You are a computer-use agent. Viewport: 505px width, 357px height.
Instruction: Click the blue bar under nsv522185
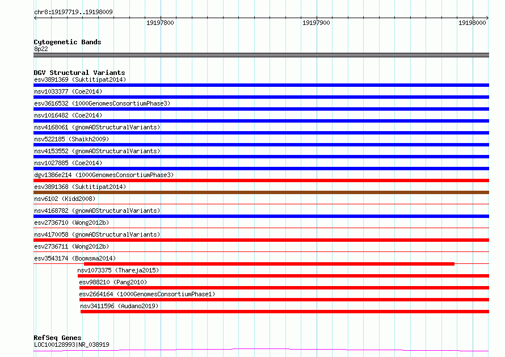(261, 145)
